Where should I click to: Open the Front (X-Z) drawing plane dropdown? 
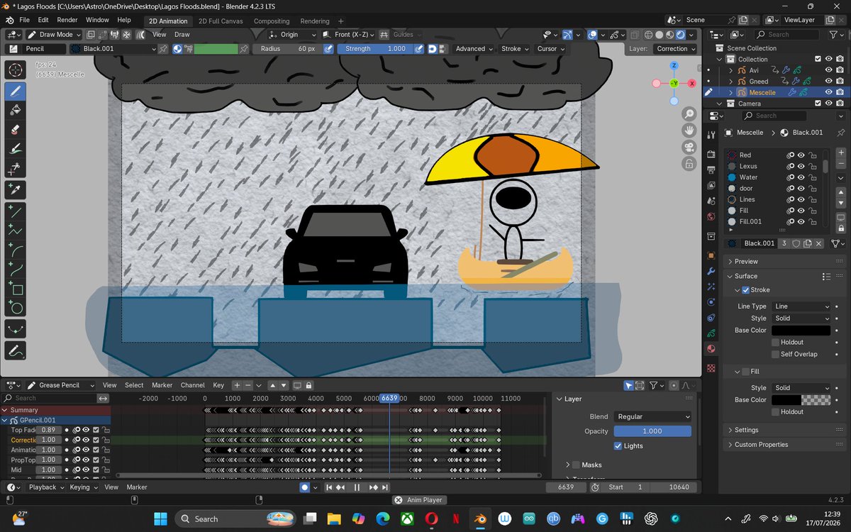point(347,34)
